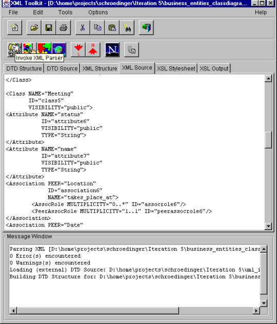Click the VISIBILITY="public"> line under class5
The height and width of the screenshot is (324, 277).
pyautogui.click(x=61, y=107)
